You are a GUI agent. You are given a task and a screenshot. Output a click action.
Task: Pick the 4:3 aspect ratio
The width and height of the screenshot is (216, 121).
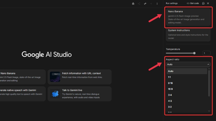[x=171, y=101]
